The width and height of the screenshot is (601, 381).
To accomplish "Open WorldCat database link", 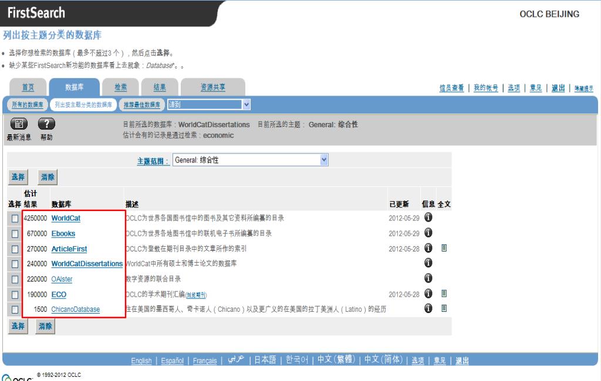I will click(66, 218).
